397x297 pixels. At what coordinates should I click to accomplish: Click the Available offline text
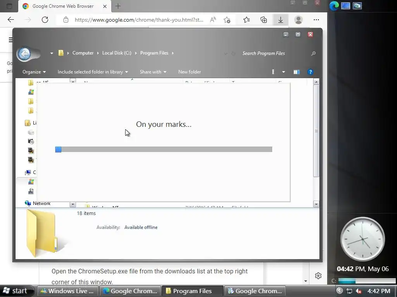pos(141,227)
